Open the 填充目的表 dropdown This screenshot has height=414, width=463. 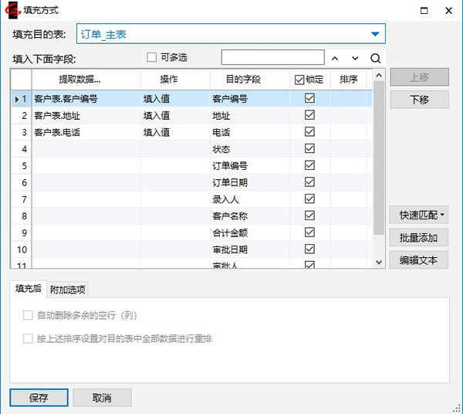tap(375, 34)
